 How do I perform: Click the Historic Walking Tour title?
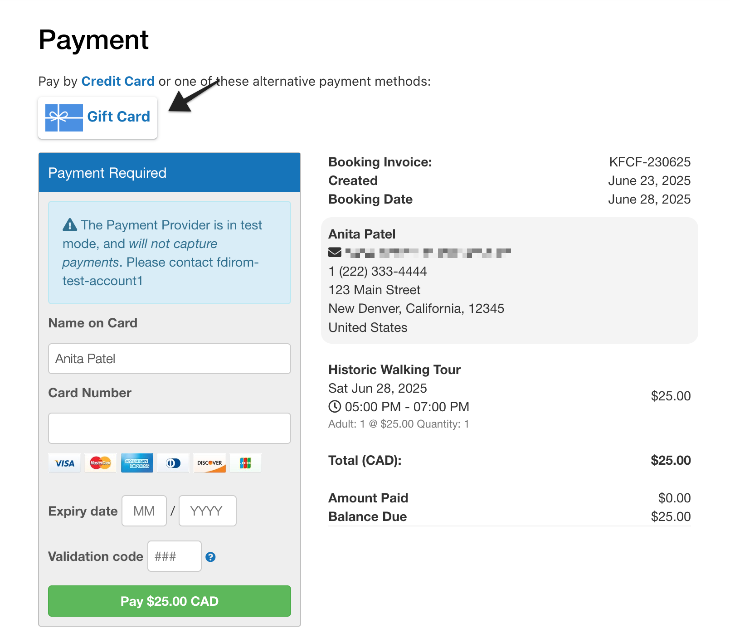click(394, 370)
